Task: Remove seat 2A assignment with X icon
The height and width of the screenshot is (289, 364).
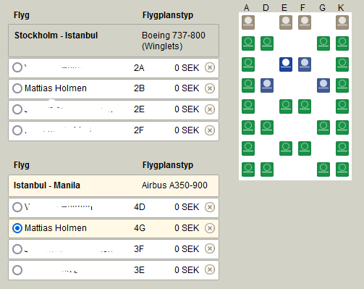Action: (210, 67)
